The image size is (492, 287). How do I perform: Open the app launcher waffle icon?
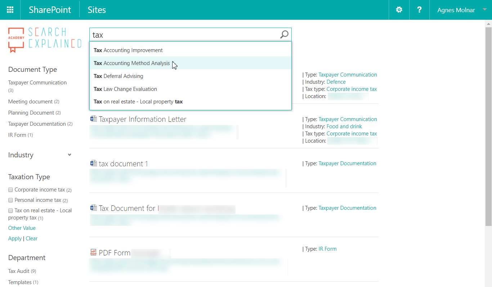[10, 10]
